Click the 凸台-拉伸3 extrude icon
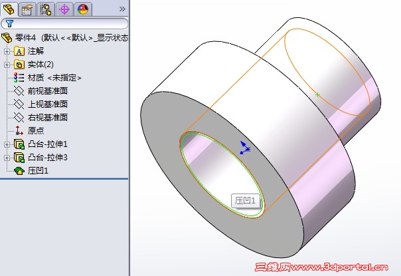 point(19,158)
